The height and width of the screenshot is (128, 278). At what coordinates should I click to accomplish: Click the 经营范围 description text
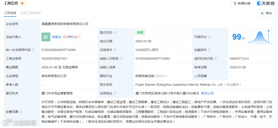coord(157,112)
